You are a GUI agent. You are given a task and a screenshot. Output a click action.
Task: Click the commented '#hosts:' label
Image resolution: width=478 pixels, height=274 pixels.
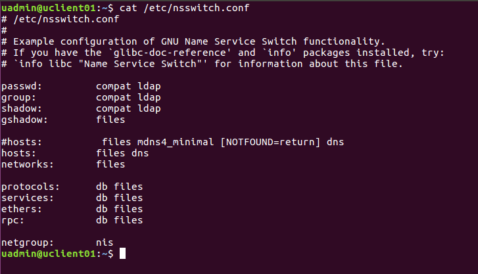tap(21, 143)
